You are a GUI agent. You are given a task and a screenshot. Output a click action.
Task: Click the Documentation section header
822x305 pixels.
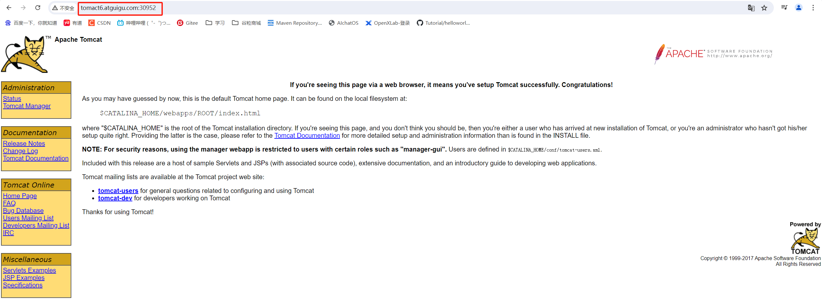click(x=36, y=133)
